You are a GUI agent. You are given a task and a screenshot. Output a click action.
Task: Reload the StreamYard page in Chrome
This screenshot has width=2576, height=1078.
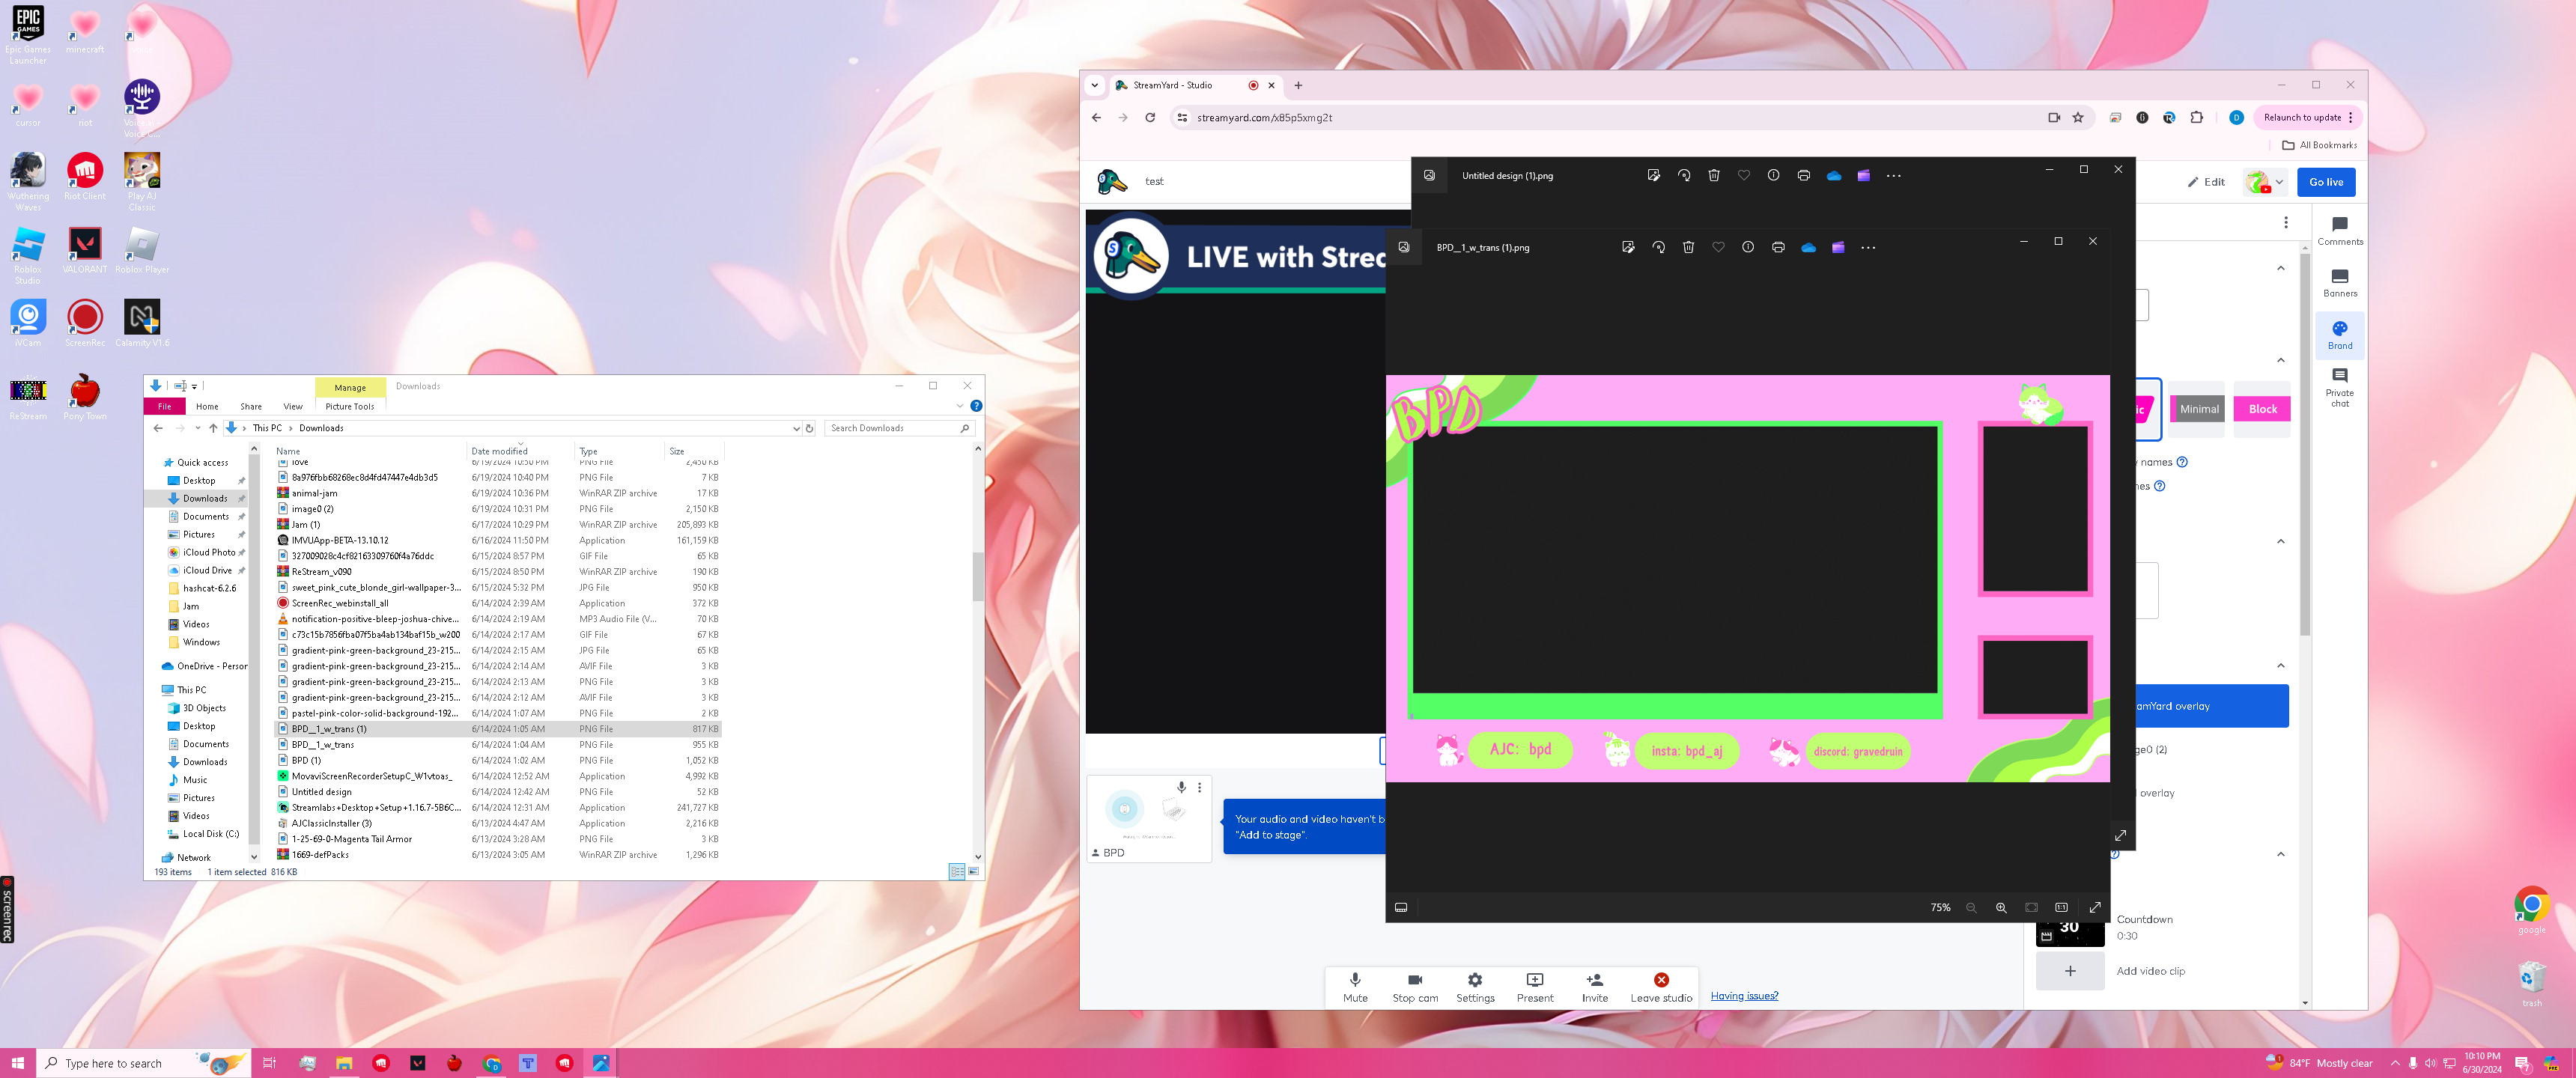point(1150,117)
